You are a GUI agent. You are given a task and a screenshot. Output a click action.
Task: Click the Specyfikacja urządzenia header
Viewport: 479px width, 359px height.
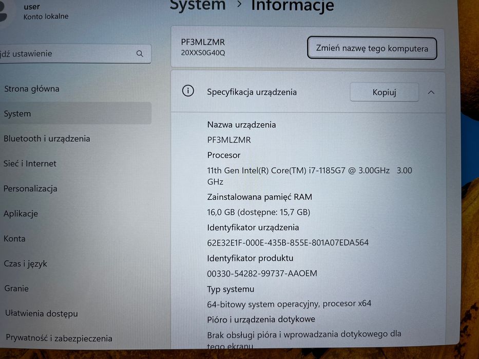point(252,92)
